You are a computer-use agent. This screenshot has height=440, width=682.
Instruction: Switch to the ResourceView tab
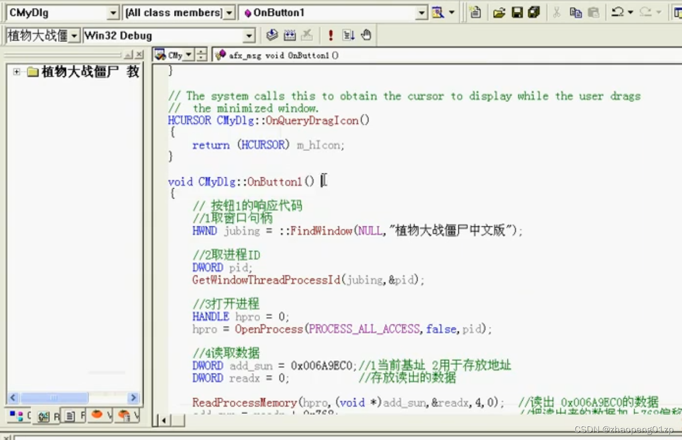[x=47, y=417]
